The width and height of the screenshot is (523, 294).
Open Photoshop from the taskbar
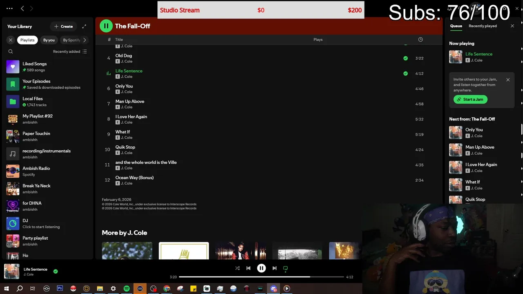60,288
